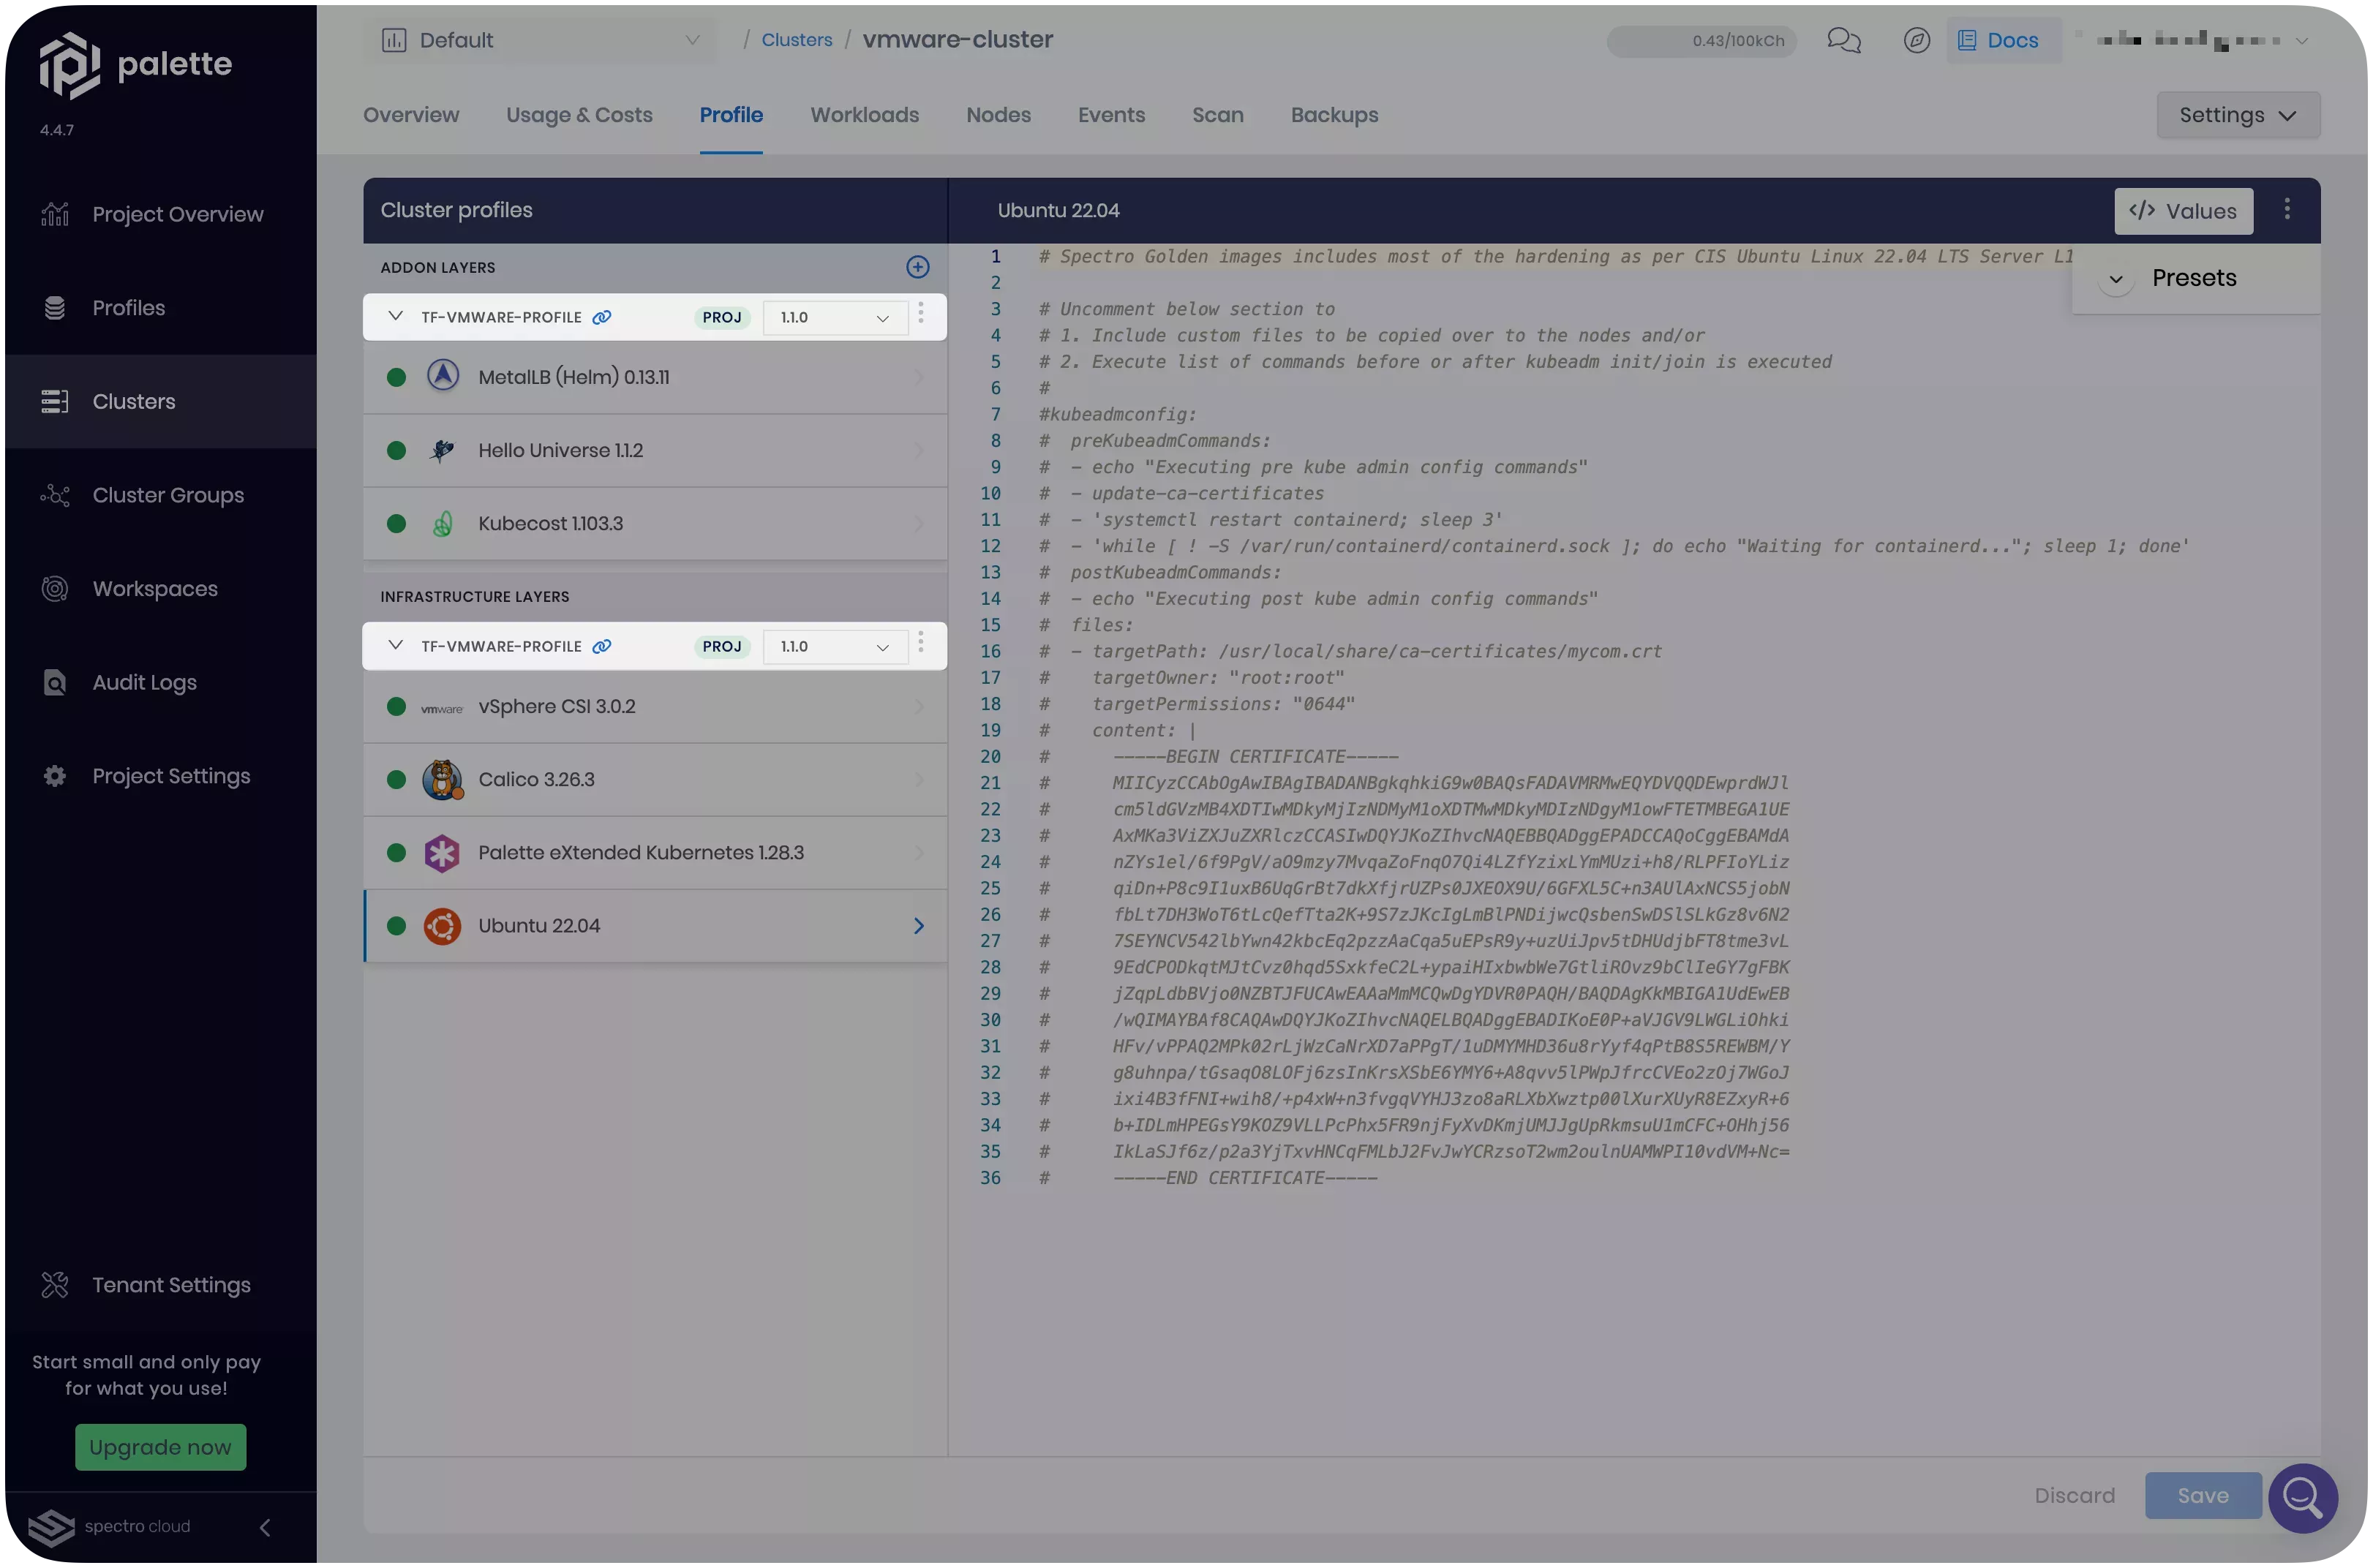The height and width of the screenshot is (1568, 2373).
Task: Open the chat bubbles icon in header
Action: point(1844,40)
